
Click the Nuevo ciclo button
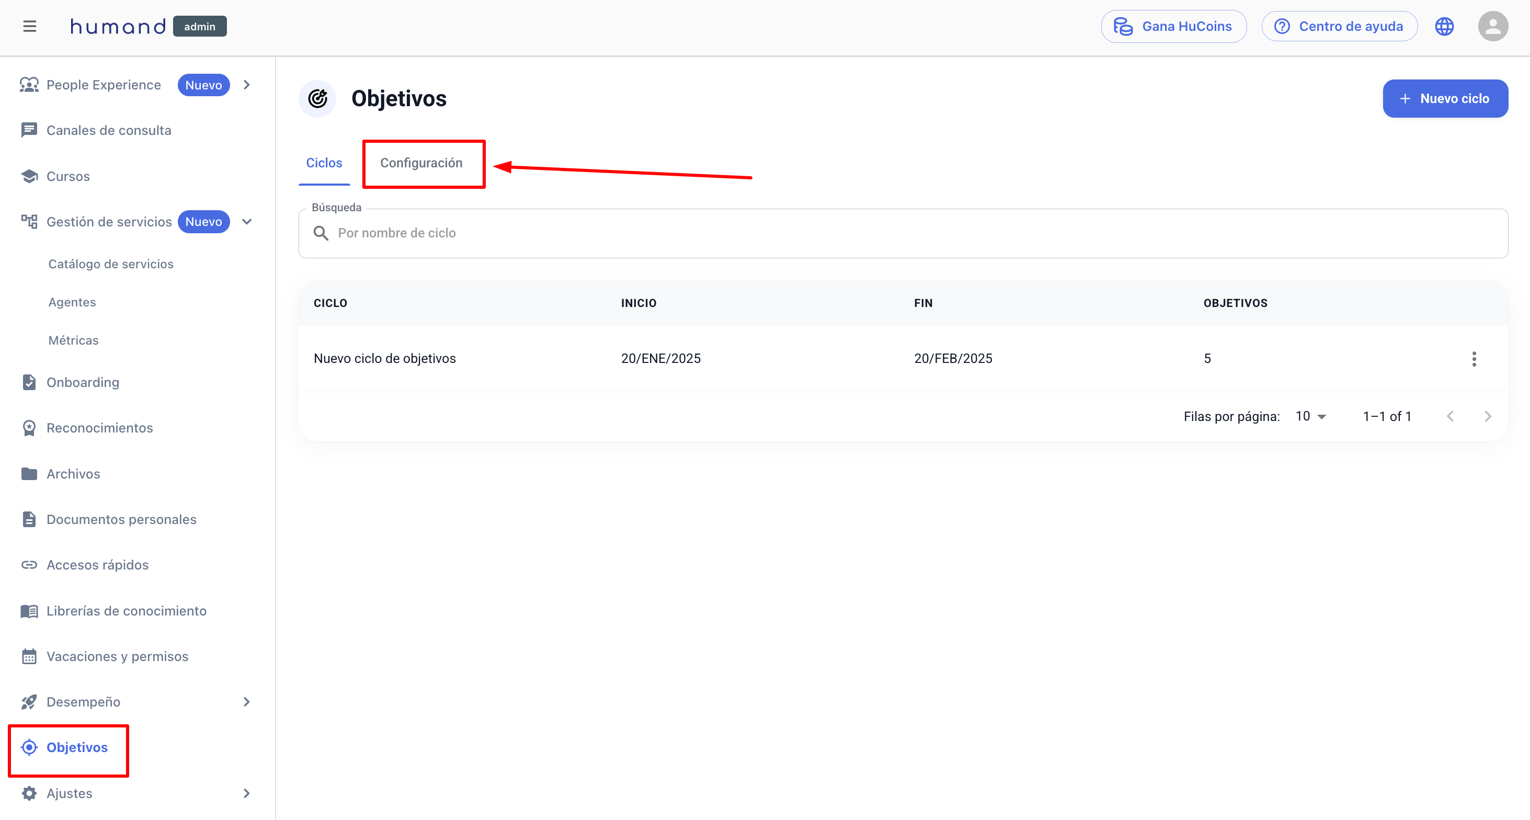[1444, 99]
